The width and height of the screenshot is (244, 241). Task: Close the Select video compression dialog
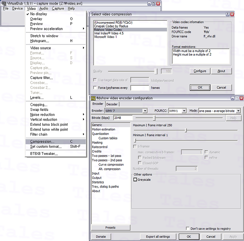pyautogui.click(x=232, y=14)
